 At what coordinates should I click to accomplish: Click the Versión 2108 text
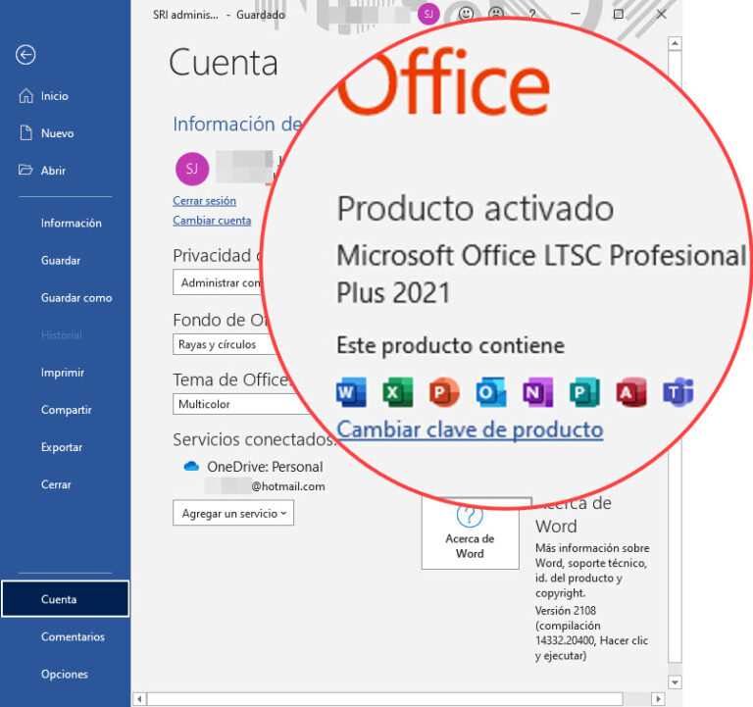(x=566, y=611)
